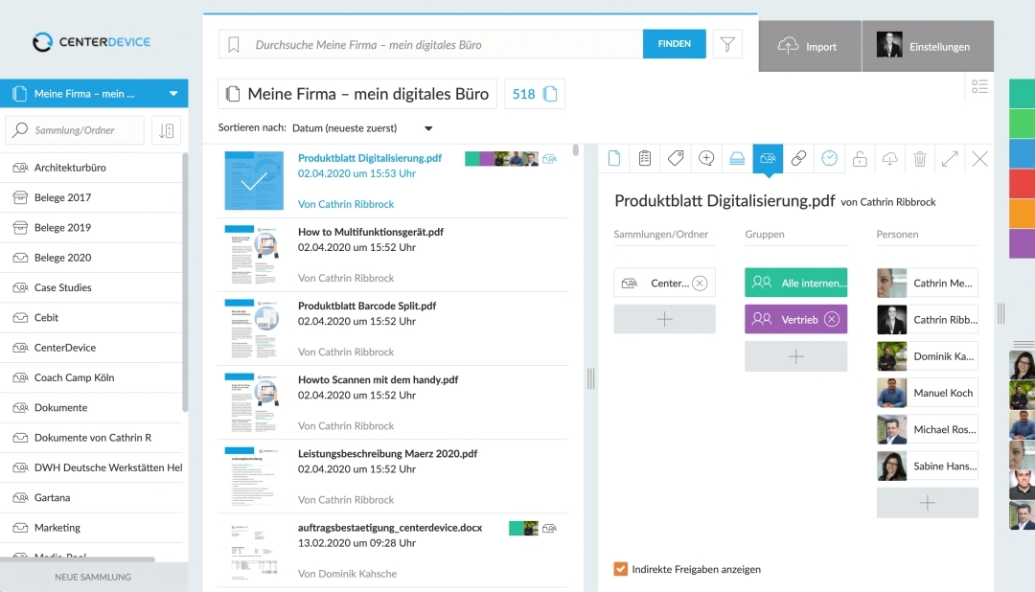Click the bookmark icon in search bar

(x=234, y=44)
